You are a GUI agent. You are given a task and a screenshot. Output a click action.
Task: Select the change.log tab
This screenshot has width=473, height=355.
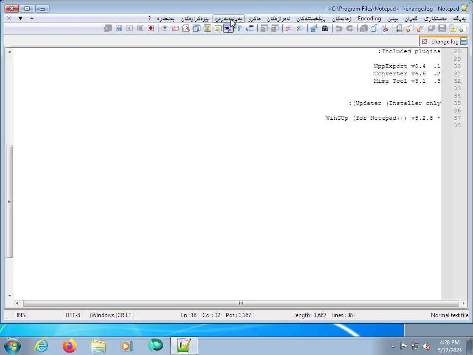tap(445, 41)
